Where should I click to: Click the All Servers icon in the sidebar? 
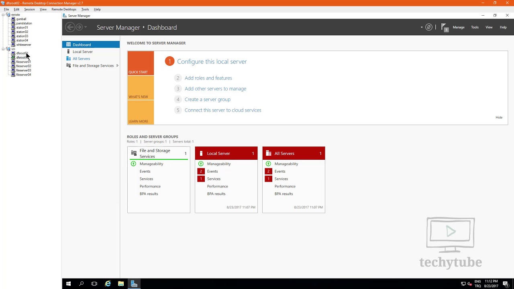pyautogui.click(x=69, y=59)
